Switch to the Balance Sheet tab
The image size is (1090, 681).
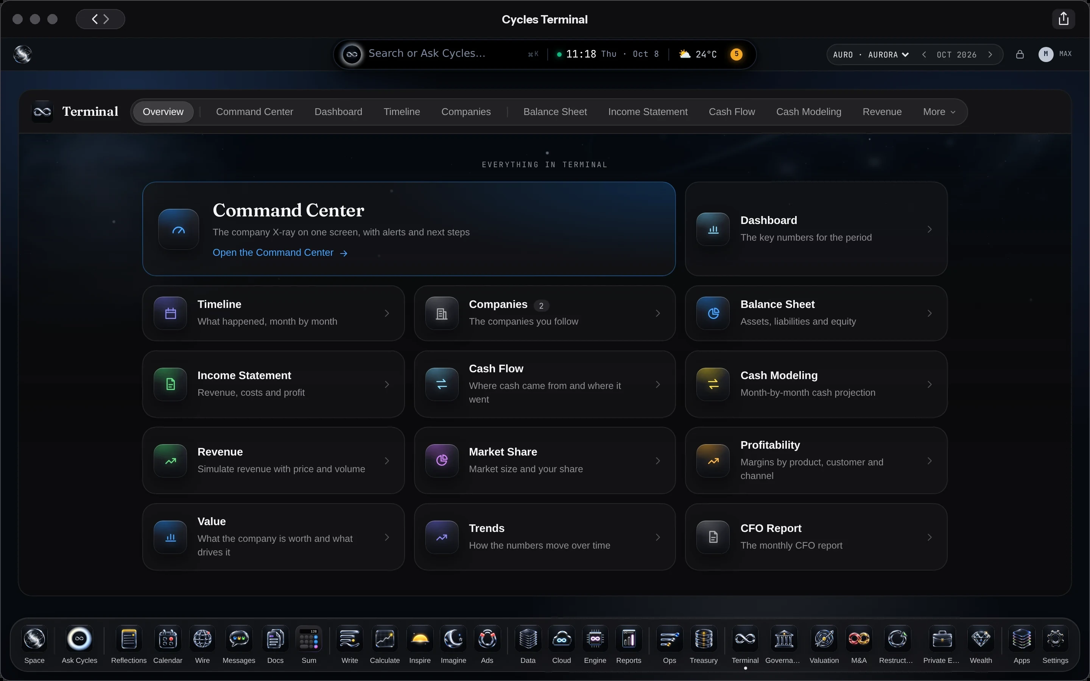click(x=555, y=112)
